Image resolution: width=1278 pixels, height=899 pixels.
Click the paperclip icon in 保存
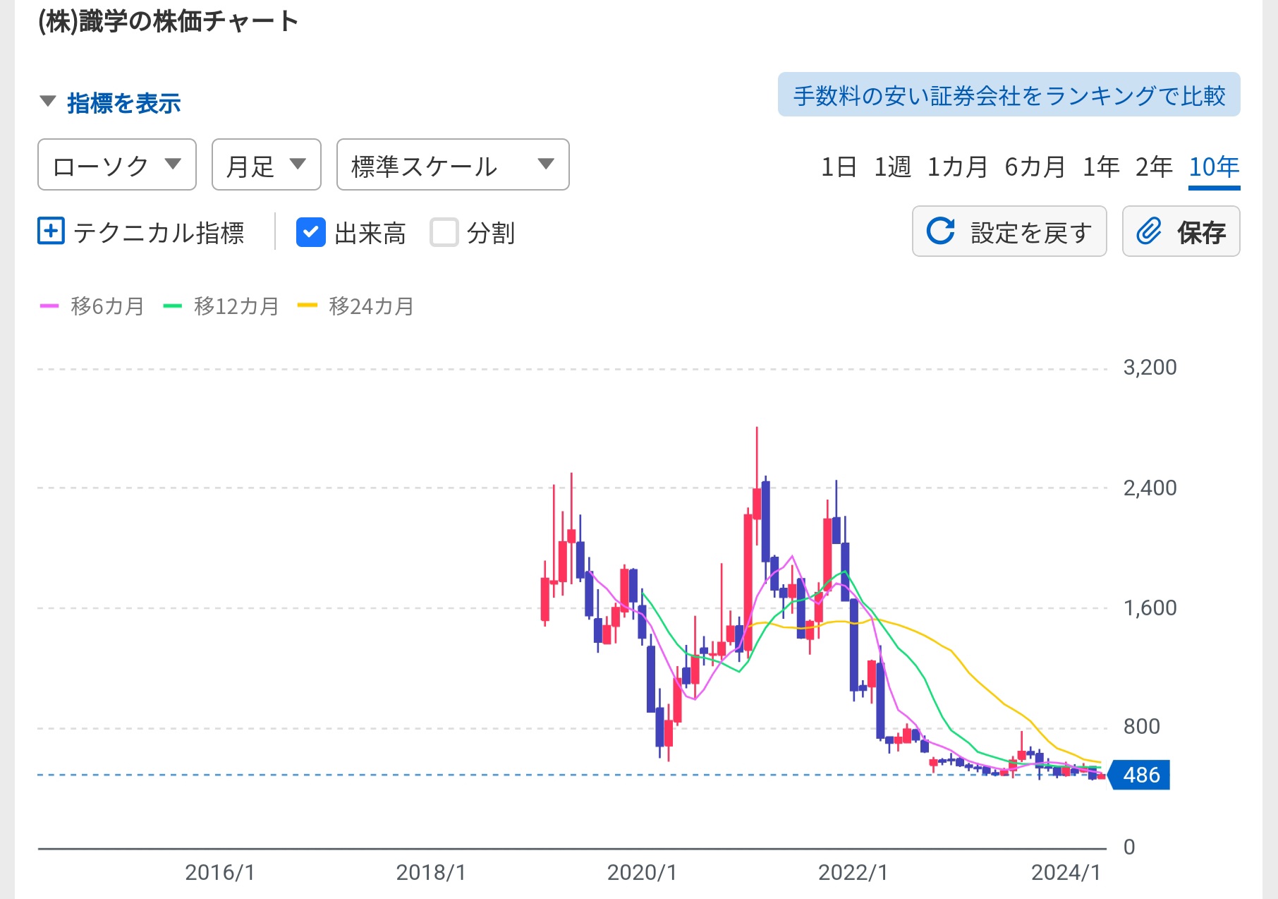[1149, 231]
